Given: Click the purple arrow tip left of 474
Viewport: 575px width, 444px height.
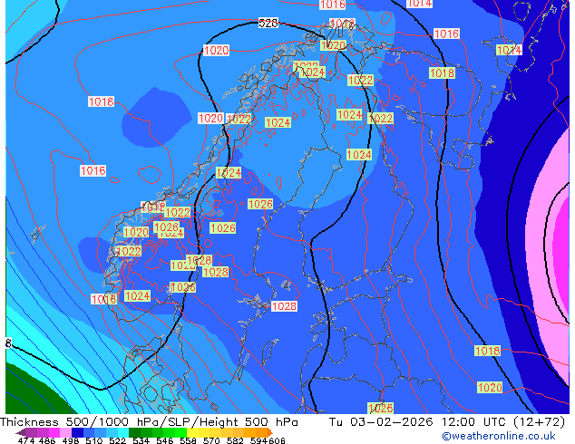Looking at the screenshot, I should coord(20,432).
